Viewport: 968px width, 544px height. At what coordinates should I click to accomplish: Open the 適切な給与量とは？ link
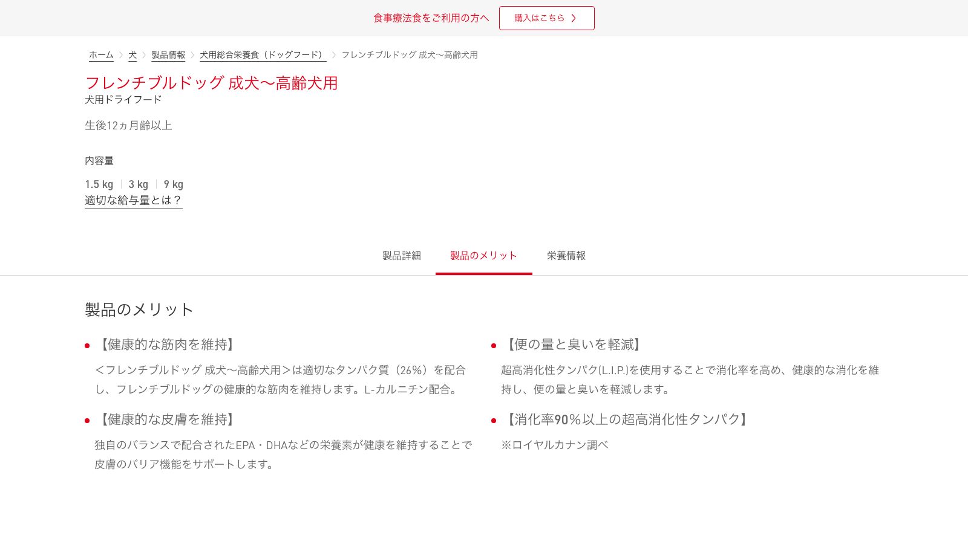point(133,200)
